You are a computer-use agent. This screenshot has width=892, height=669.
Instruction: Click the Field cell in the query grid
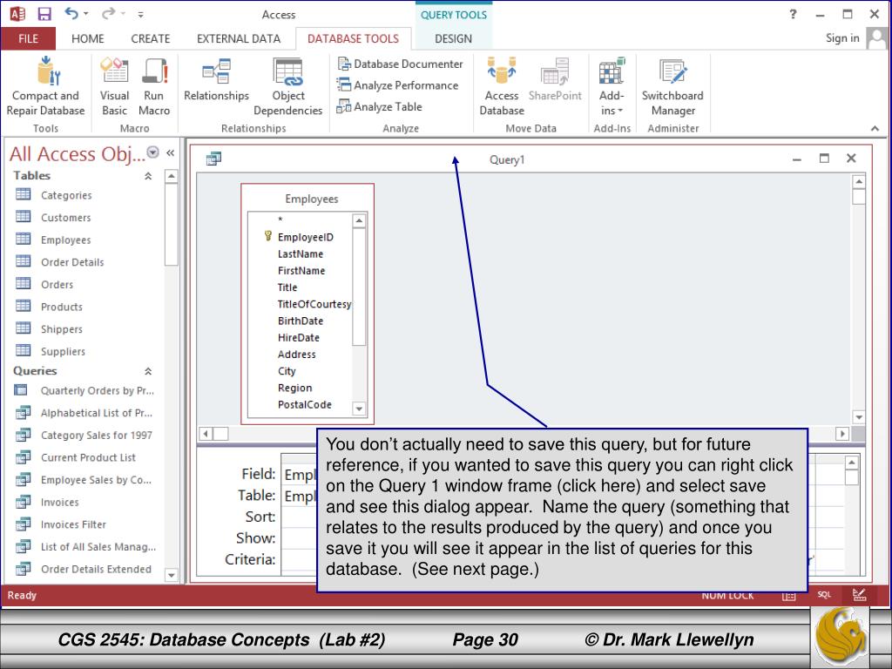point(299,475)
